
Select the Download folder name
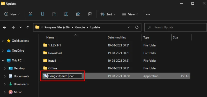point(55,53)
